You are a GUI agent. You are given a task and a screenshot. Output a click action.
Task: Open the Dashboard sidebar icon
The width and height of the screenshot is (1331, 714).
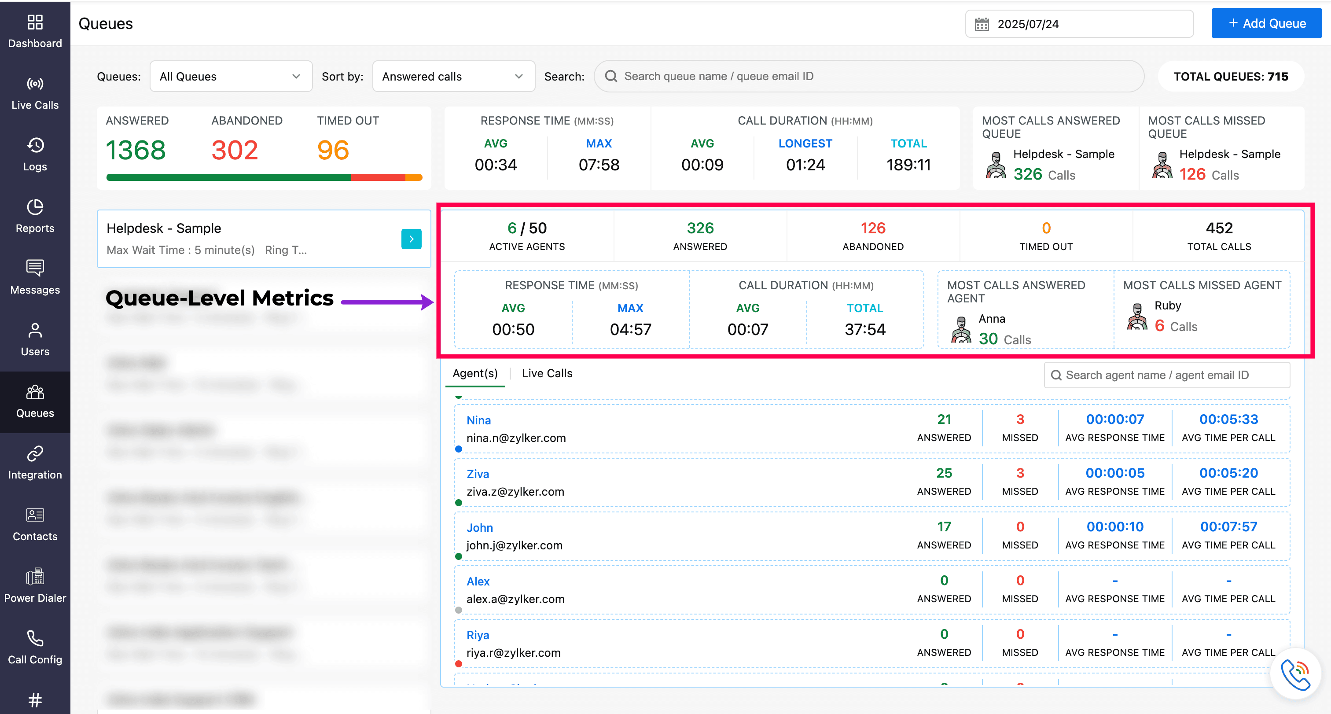(x=35, y=31)
